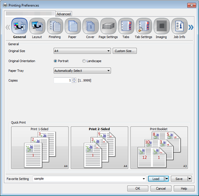Image resolution: width=199 pixels, height=196 pixels.
Task: Open the Finishing settings icon
Action: [55, 26]
